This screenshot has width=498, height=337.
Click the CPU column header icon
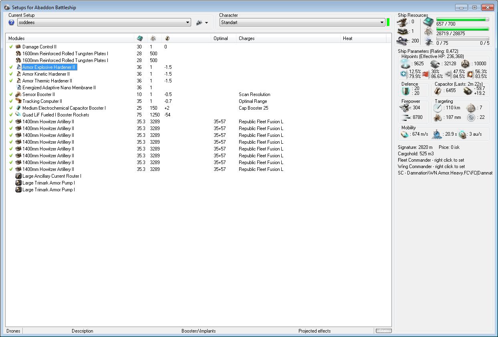(x=139, y=38)
